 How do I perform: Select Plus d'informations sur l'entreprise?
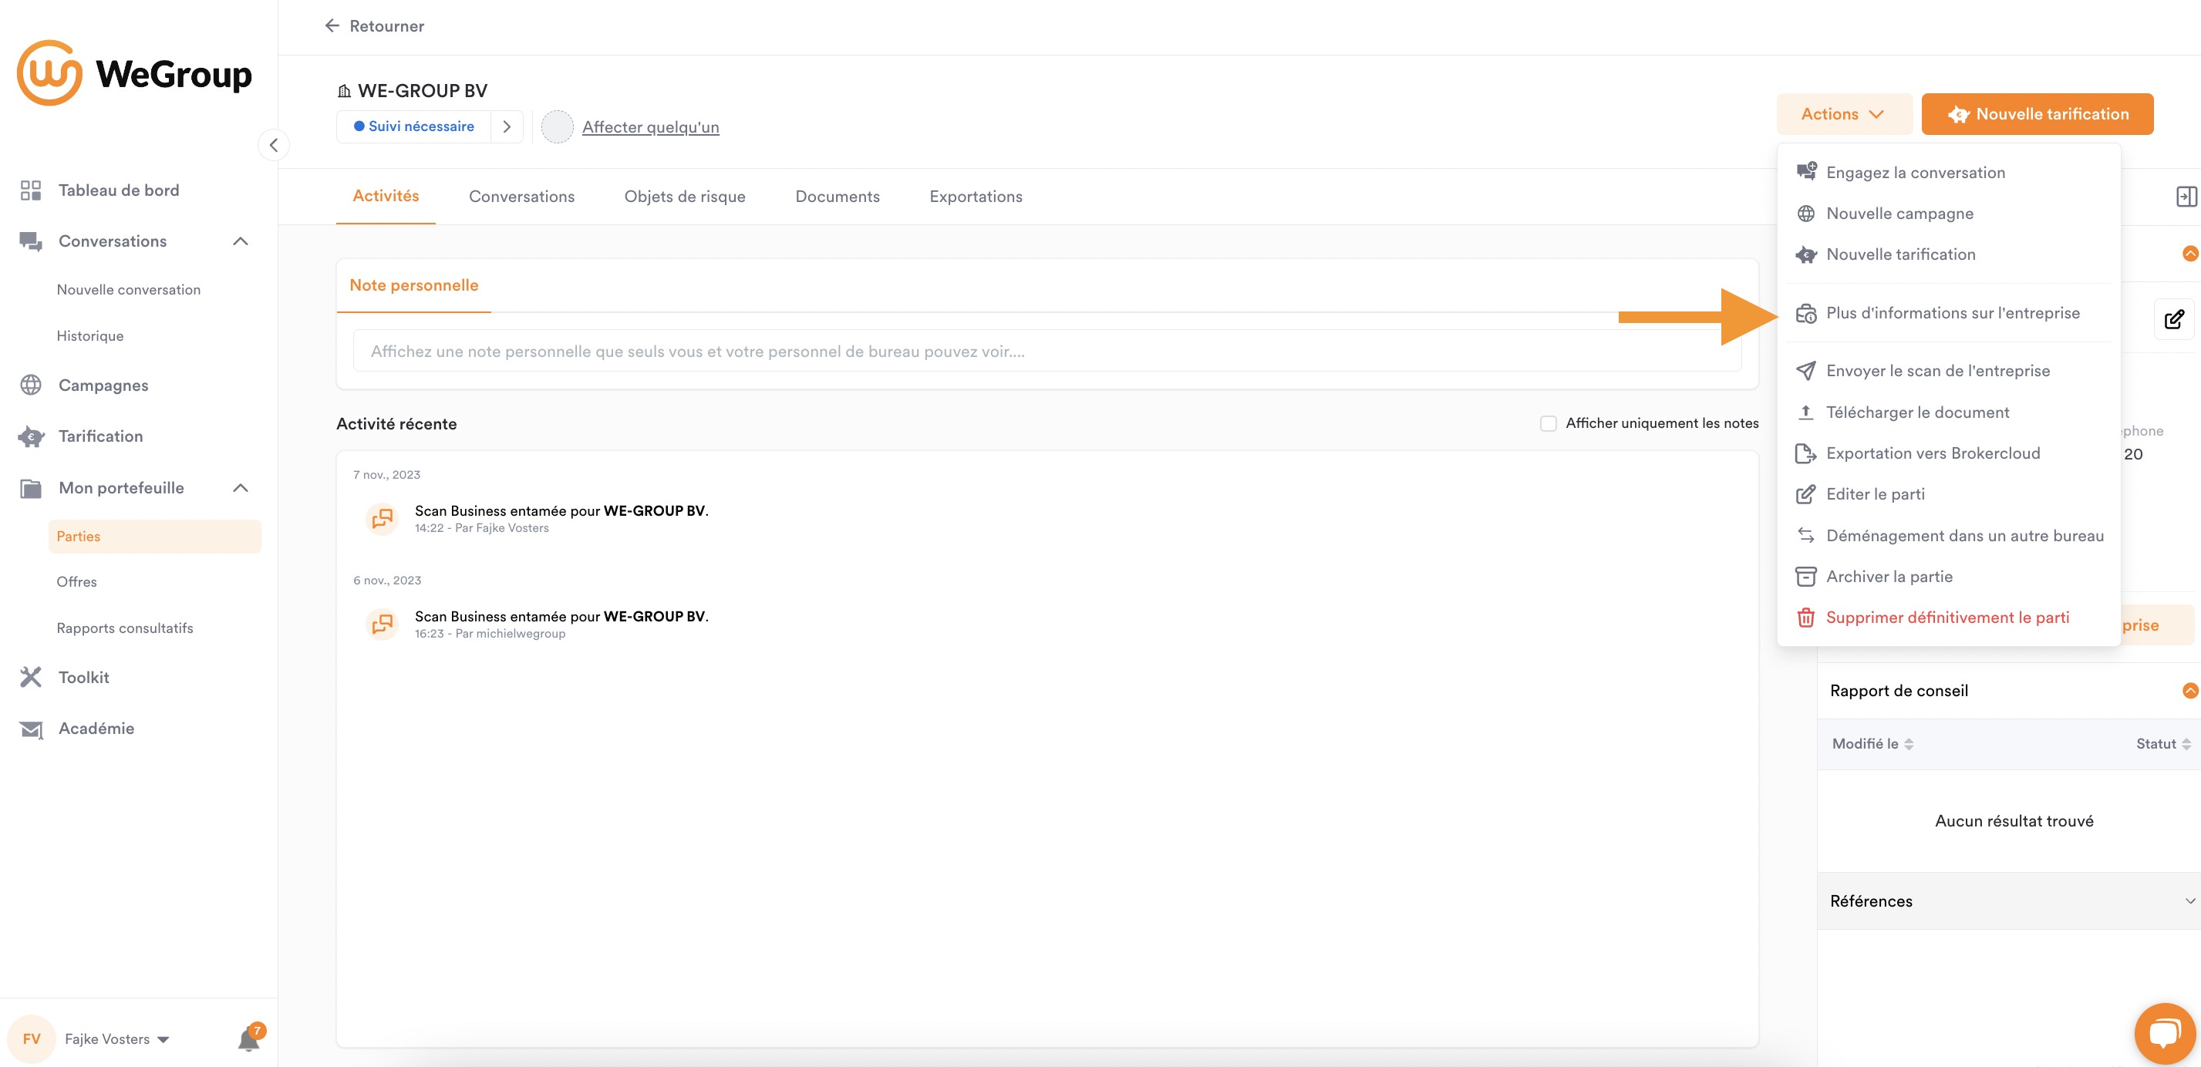[x=1949, y=314]
